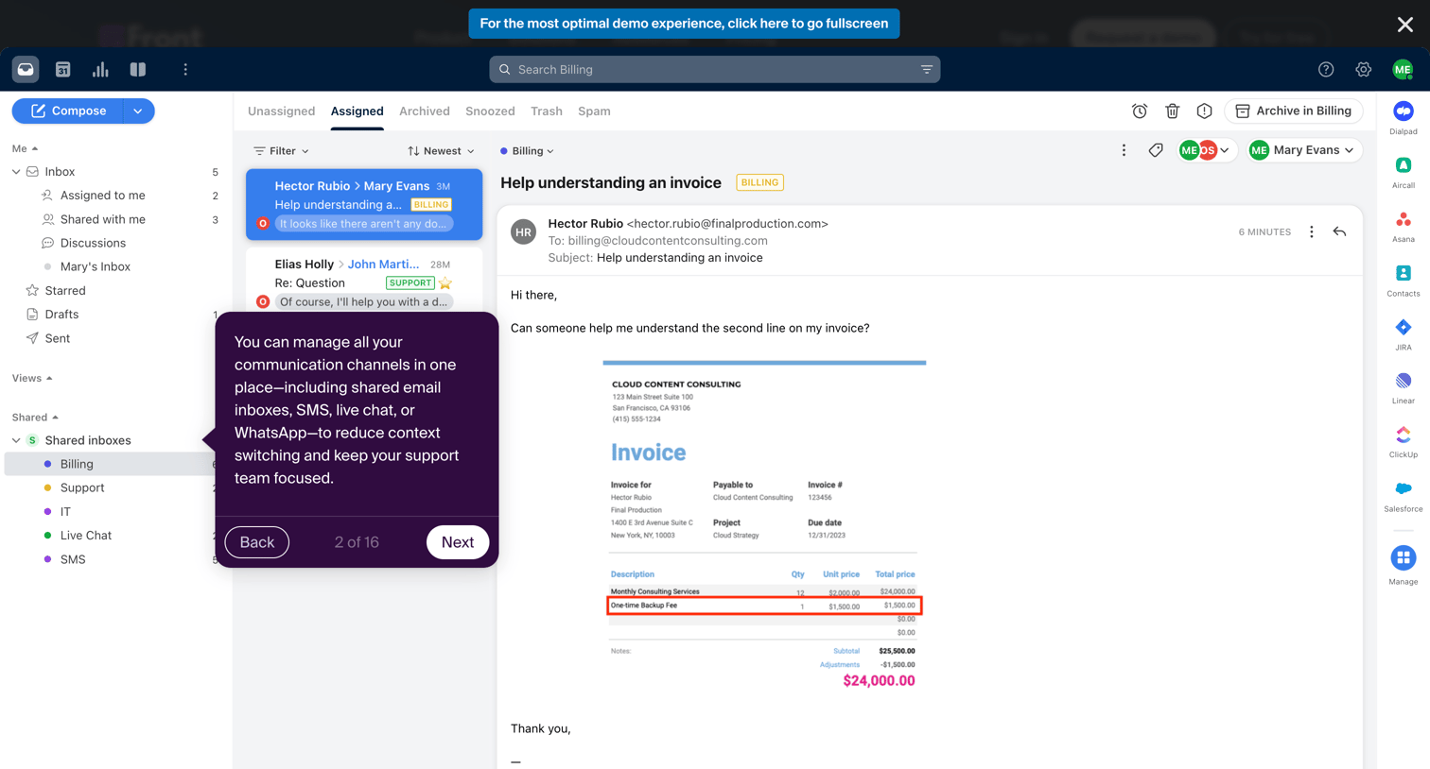Click the Archive in Billing button
This screenshot has width=1430, height=769.
click(x=1294, y=111)
